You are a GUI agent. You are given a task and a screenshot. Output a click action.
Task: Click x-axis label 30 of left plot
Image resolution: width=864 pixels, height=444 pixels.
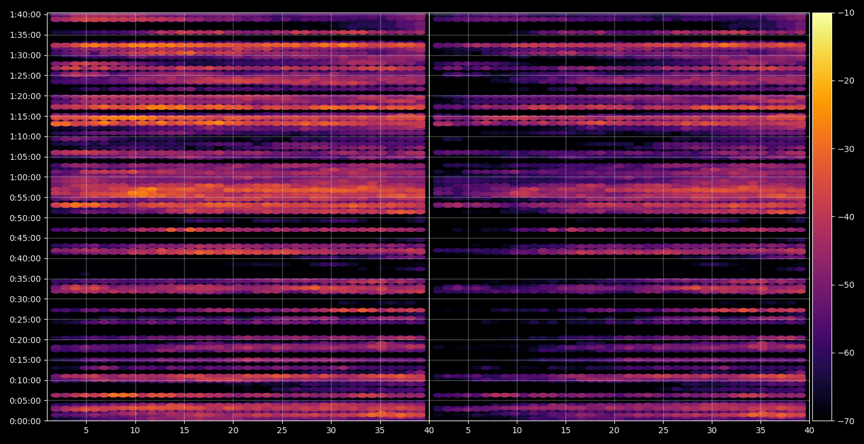tap(331, 430)
